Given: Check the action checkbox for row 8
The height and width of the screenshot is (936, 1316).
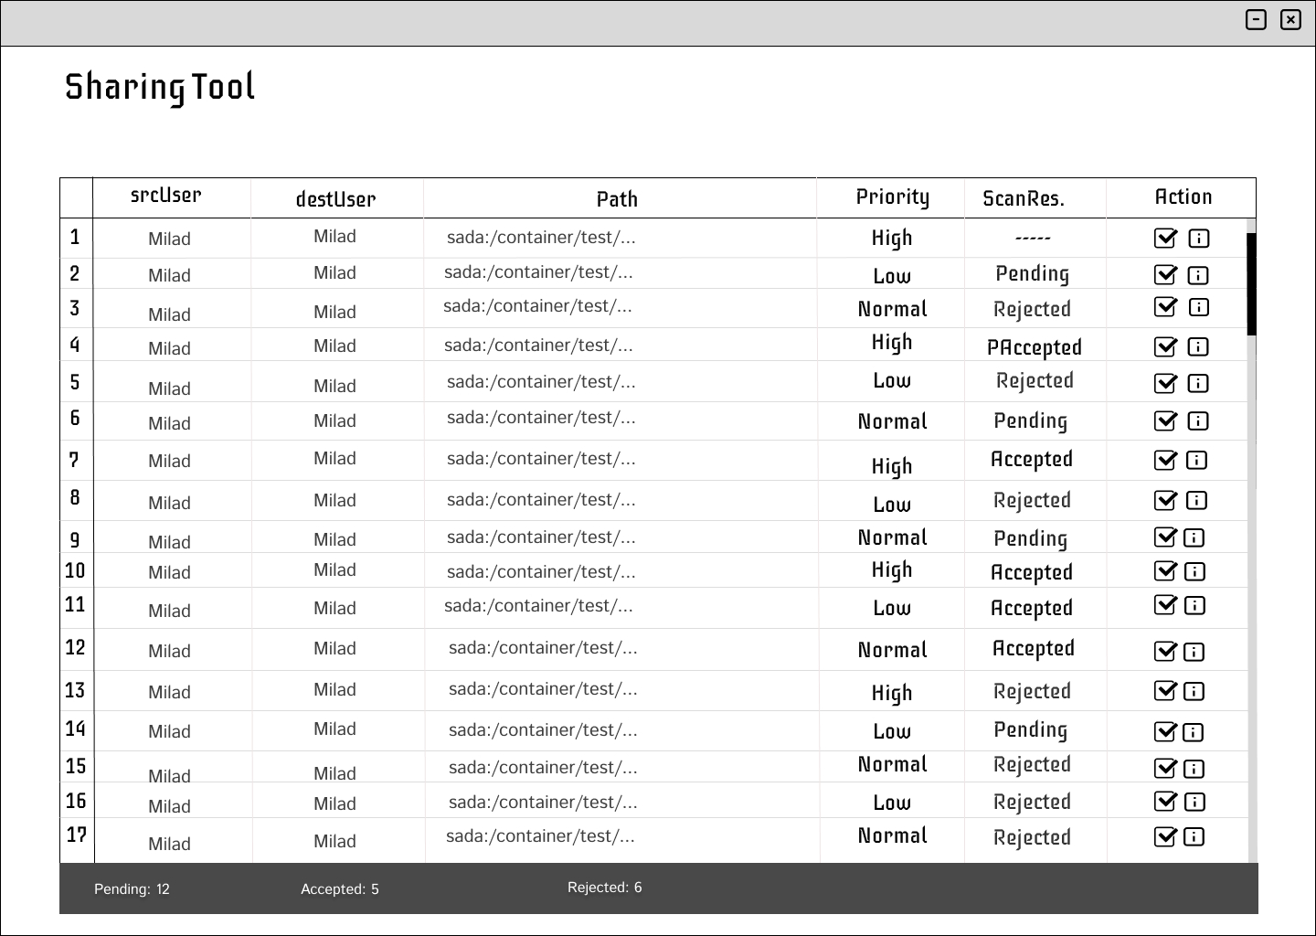Looking at the screenshot, I should tap(1165, 500).
